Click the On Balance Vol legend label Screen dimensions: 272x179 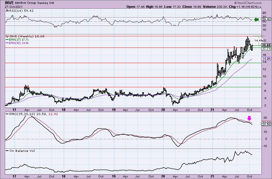22,151
